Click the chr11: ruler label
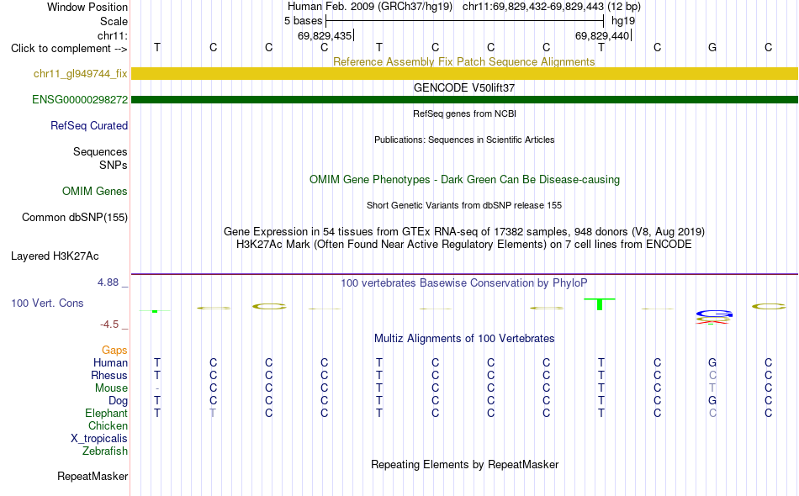 click(112, 35)
